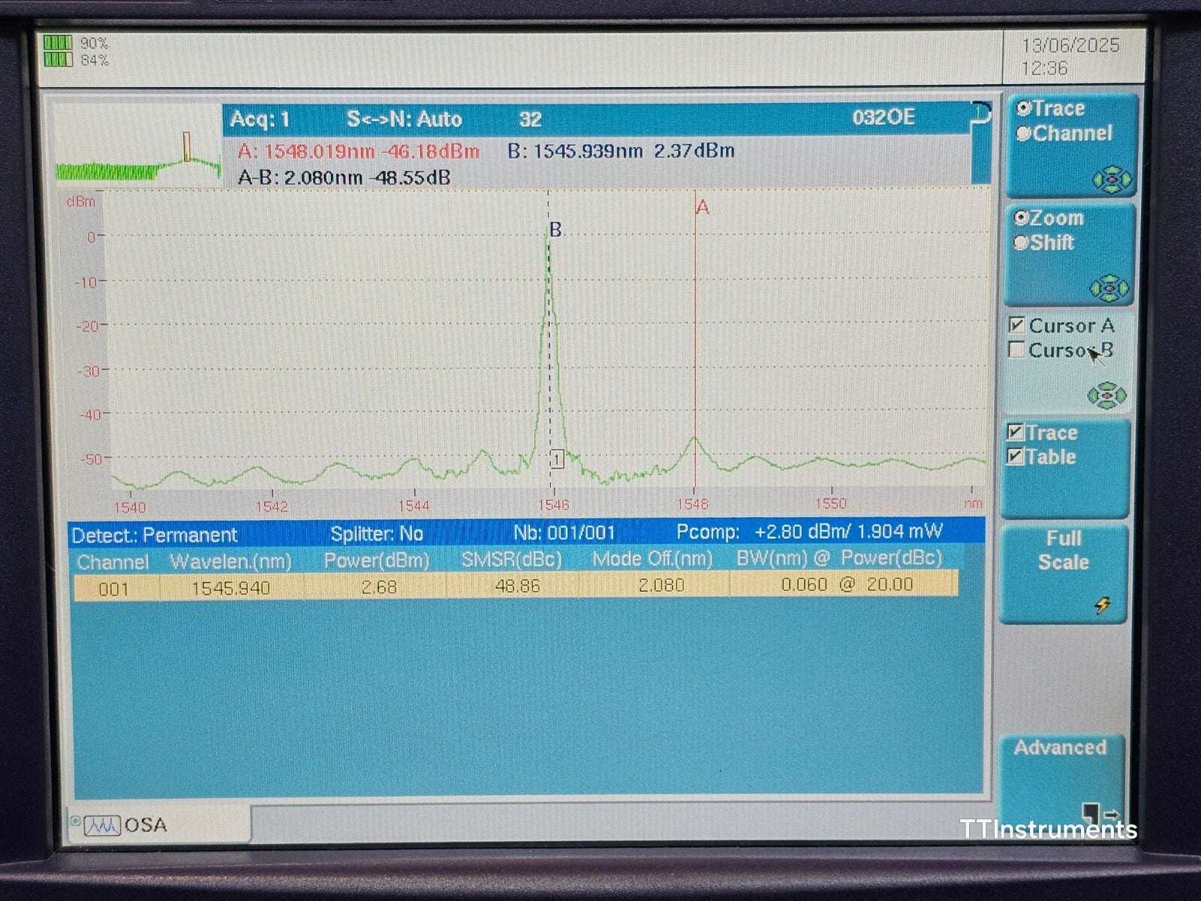Image resolution: width=1201 pixels, height=901 pixels.
Task: Click the Power(dBm) column header
Action: tap(377, 561)
